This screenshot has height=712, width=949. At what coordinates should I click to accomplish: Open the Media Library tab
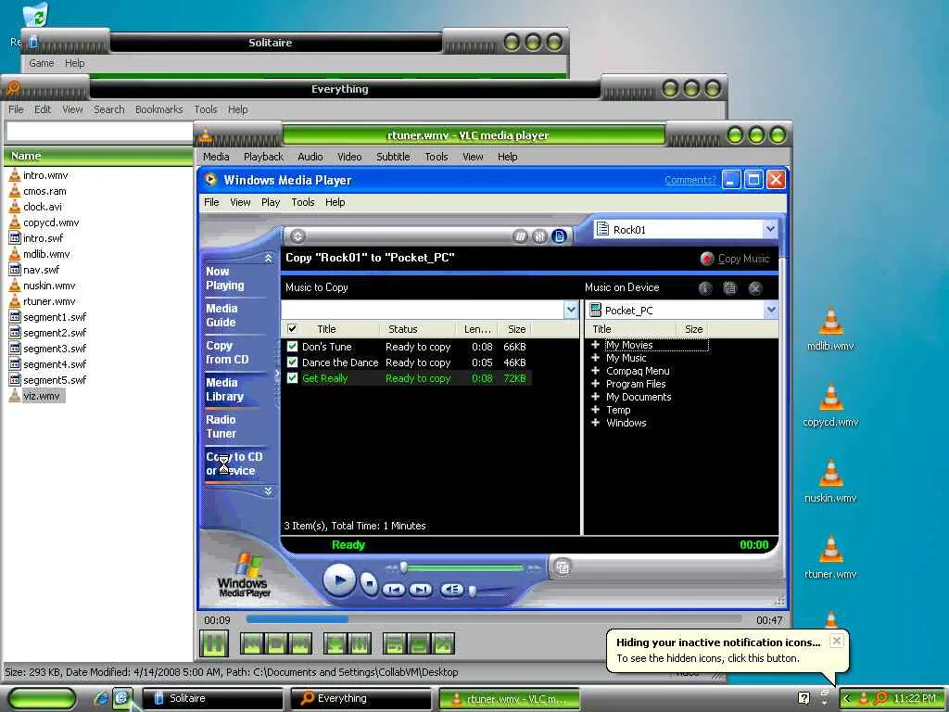[x=224, y=389]
